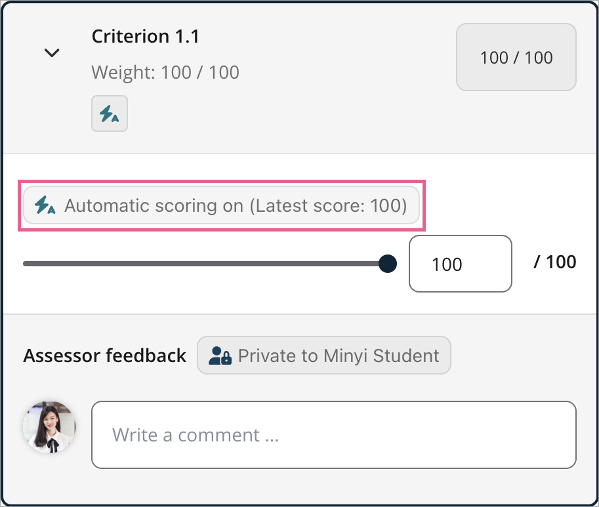
Task: Click the round handle of the score slider
Action: point(388,264)
